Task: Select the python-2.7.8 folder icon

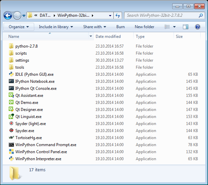Action: tap(11, 46)
